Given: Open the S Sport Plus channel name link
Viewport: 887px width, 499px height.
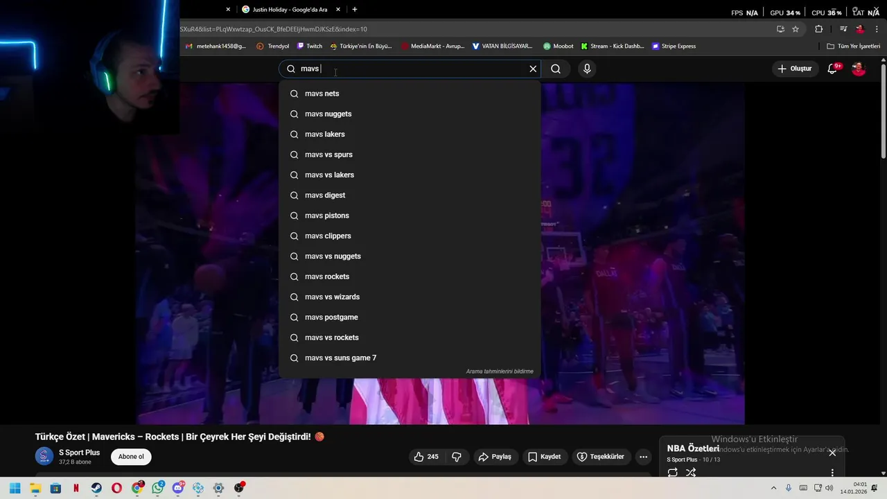Looking at the screenshot, I should 79,453.
